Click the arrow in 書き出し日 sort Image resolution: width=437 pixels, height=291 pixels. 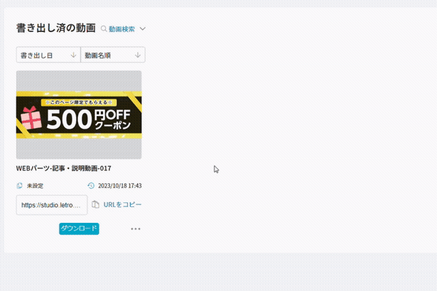point(73,55)
